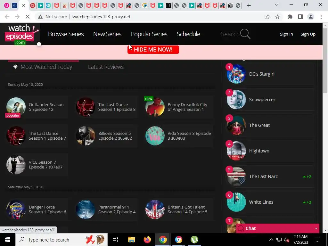The image size is (328, 246).
Task: Click the Vida Season 3 thumbnail
Action: (x=155, y=136)
